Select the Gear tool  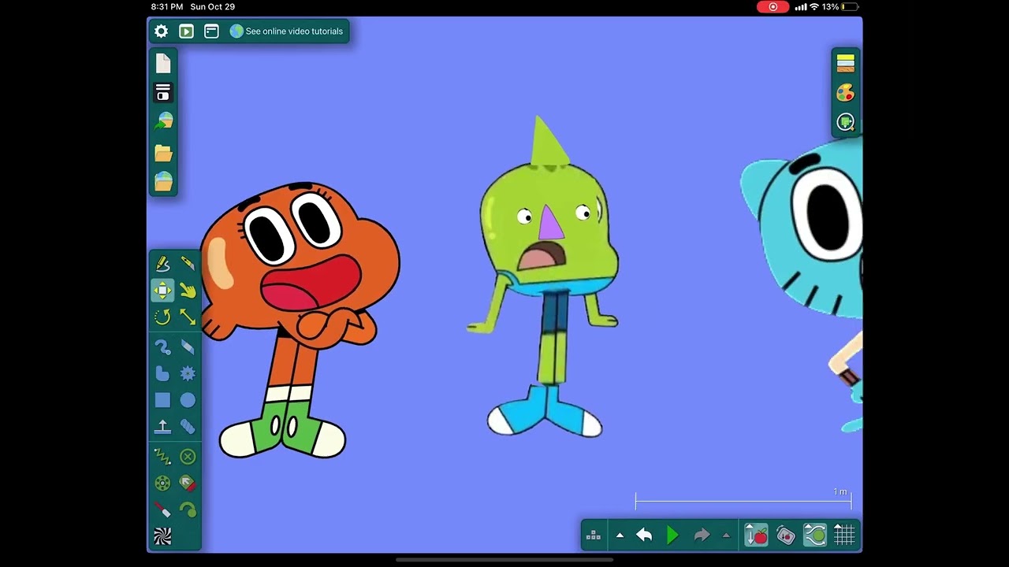click(188, 374)
